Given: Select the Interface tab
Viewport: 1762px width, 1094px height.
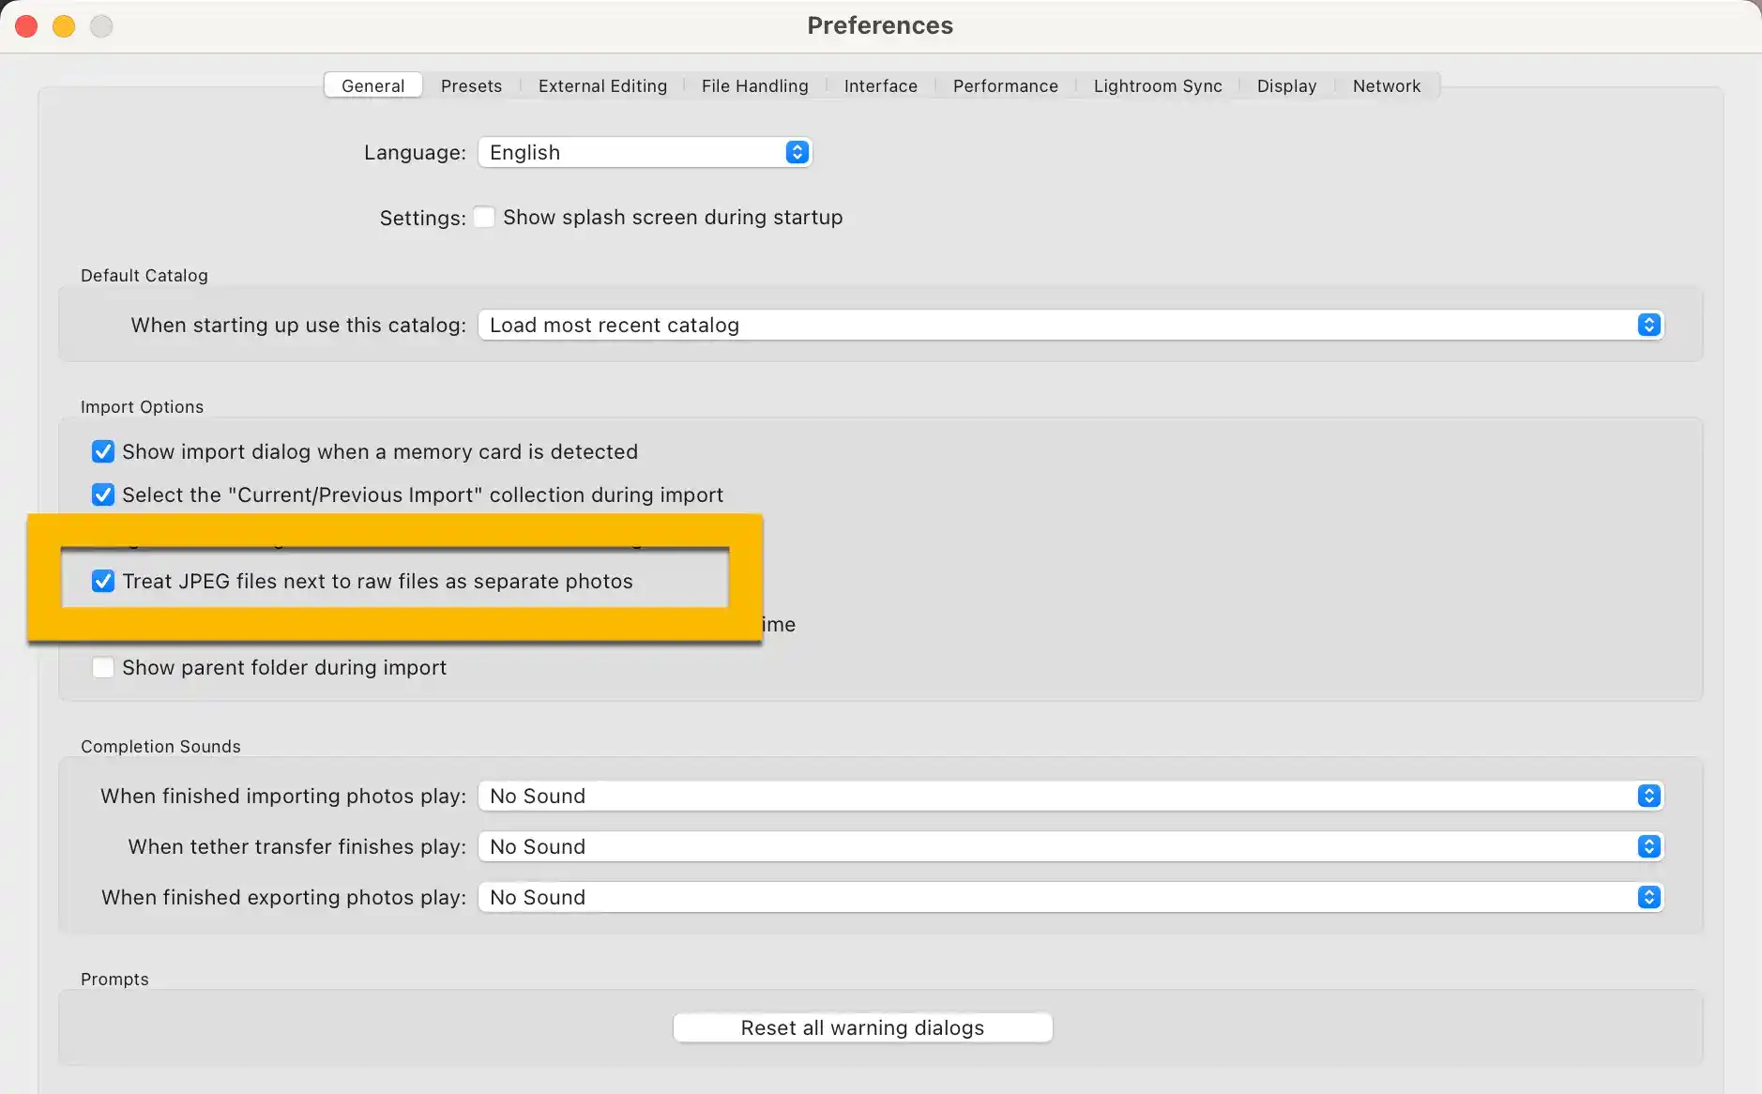Looking at the screenshot, I should point(880,85).
